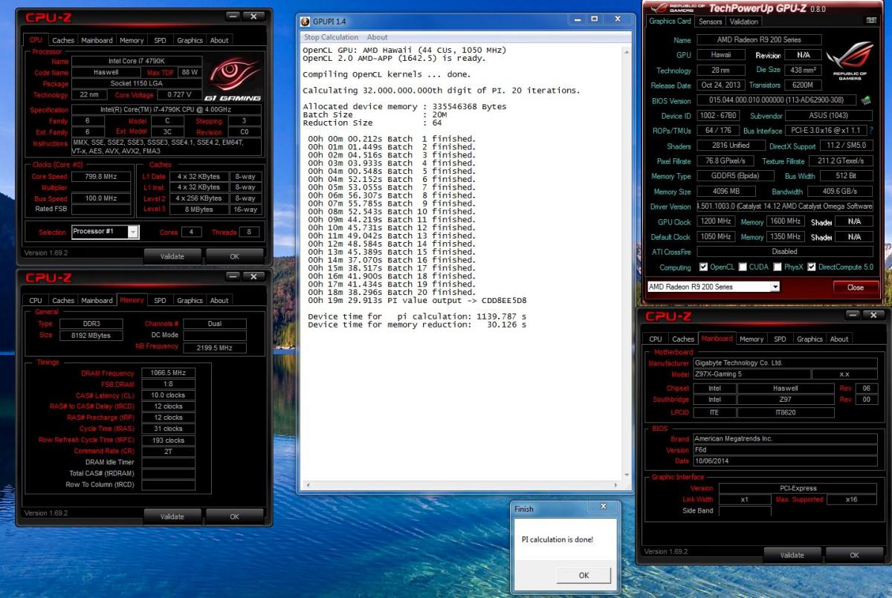Enable the CUDA checkbox in GPU-Z
Screen dimensions: 892x598
click(x=743, y=267)
